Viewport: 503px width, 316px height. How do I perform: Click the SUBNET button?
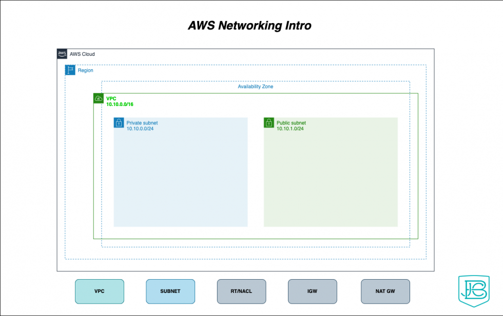(170, 291)
